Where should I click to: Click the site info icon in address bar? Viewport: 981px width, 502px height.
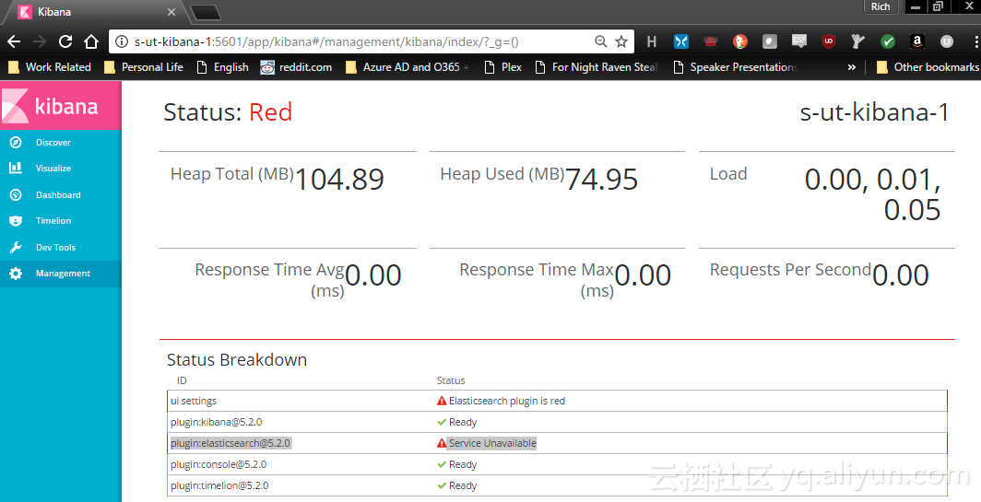point(122,41)
